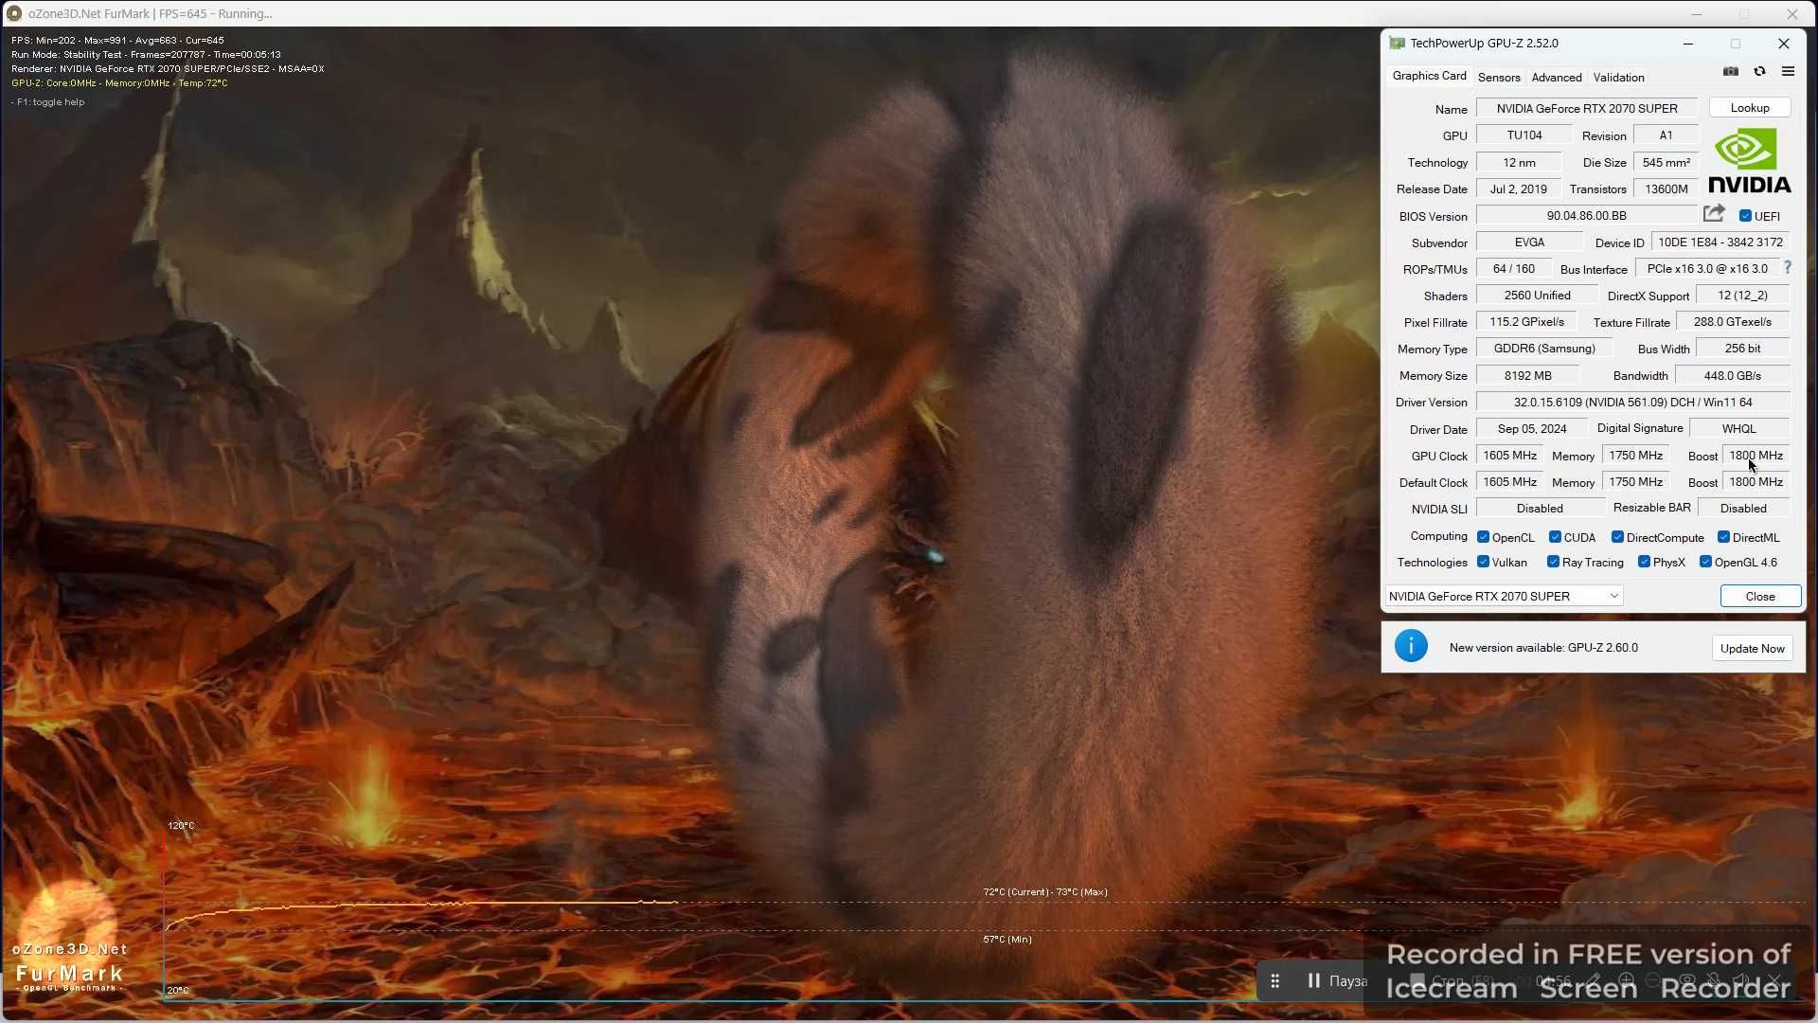Click the Transistors 13600M value
Viewport: 1818px width, 1023px height.
tap(1666, 189)
